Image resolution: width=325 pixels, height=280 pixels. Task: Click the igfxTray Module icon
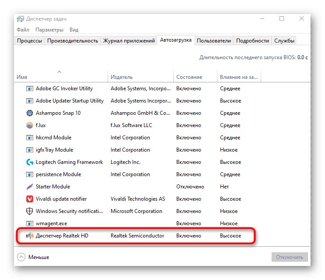[30, 150]
